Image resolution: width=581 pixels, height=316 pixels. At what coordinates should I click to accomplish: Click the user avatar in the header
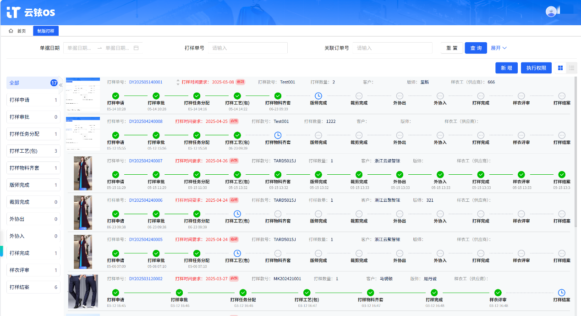(x=551, y=12)
